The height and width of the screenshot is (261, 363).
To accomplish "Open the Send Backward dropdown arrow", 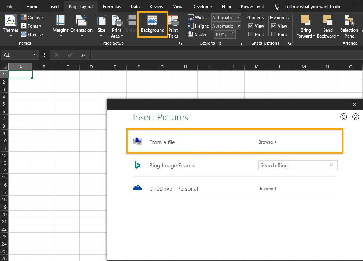I will (x=338, y=36).
